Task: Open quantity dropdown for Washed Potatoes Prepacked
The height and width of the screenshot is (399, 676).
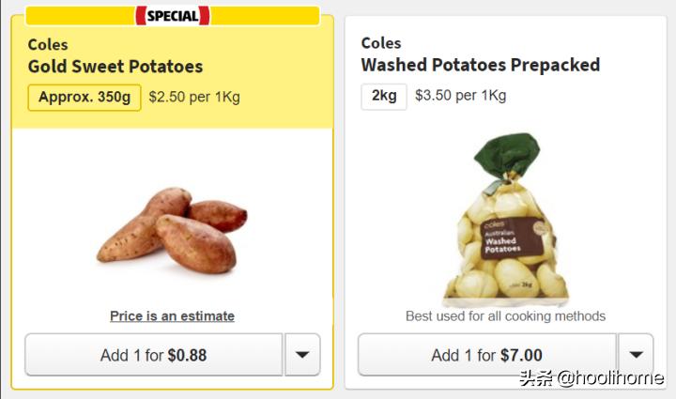Action: (636, 355)
